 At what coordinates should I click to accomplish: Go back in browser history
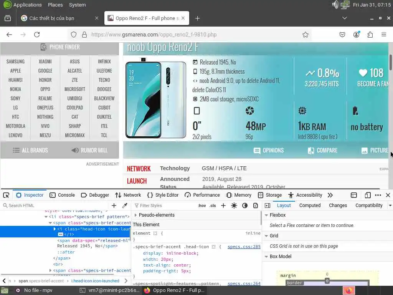[x=9, y=35]
